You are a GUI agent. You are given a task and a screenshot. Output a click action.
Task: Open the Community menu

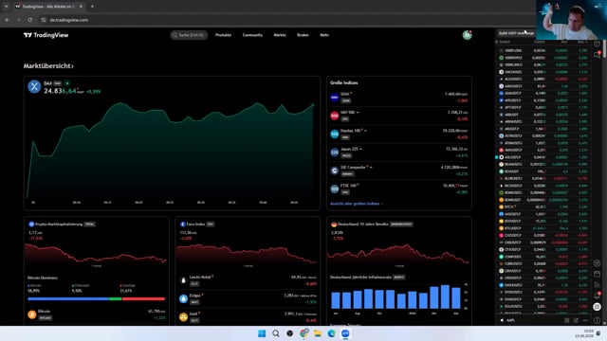(252, 35)
